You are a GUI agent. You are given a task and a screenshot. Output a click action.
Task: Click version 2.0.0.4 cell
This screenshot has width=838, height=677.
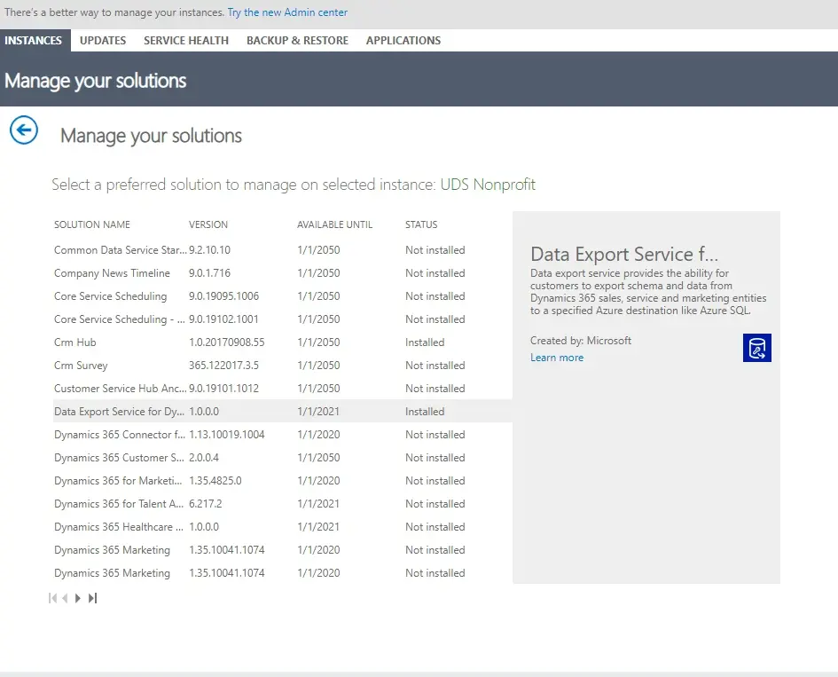pos(204,457)
